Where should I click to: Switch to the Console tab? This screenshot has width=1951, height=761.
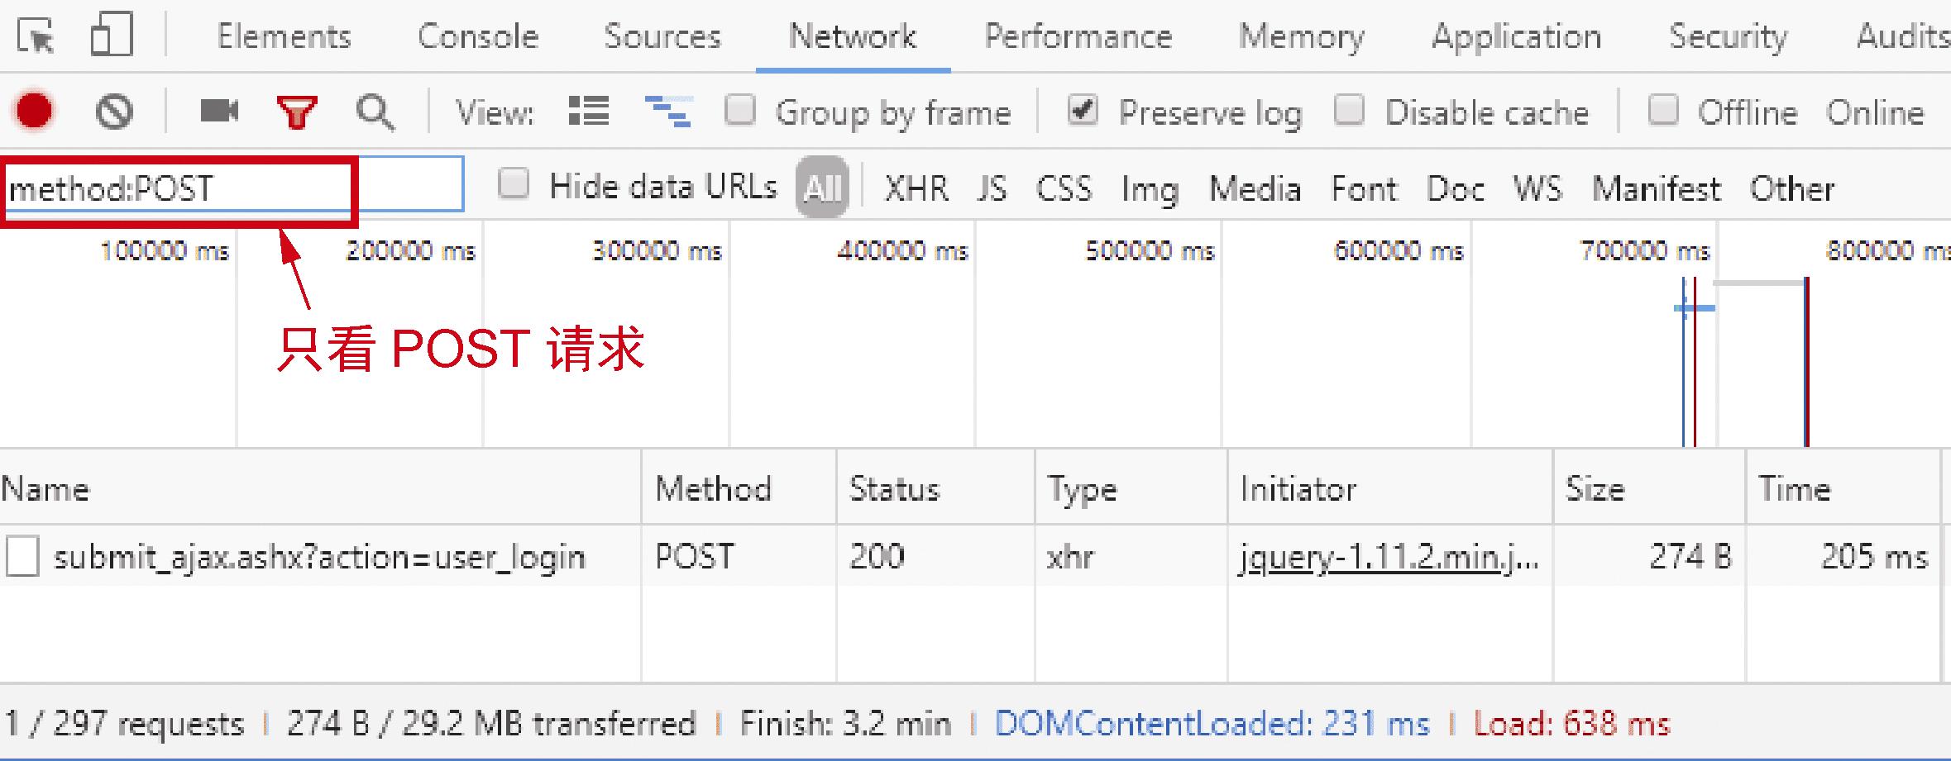pyautogui.click(x=478, y=36)
